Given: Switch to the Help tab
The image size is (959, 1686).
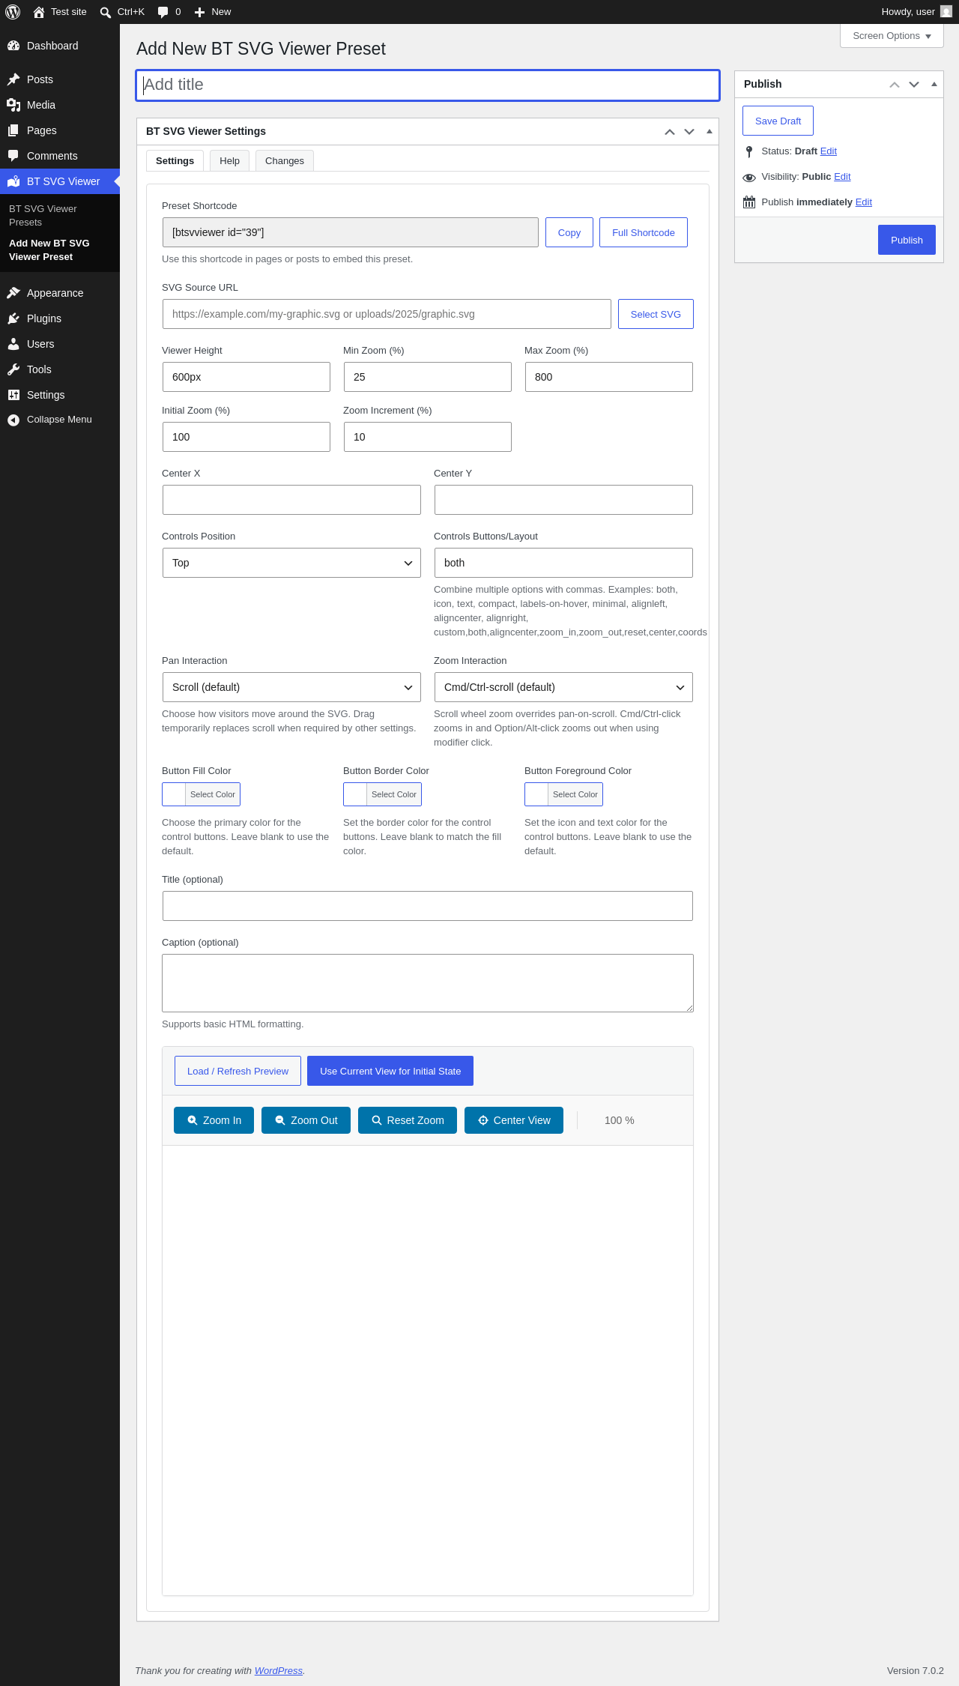Looking at the screenshot, I should pos(229,161).
